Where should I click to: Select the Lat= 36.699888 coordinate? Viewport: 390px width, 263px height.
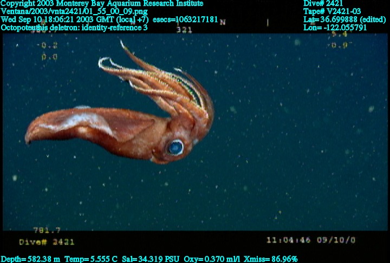[x=345, y=19]
